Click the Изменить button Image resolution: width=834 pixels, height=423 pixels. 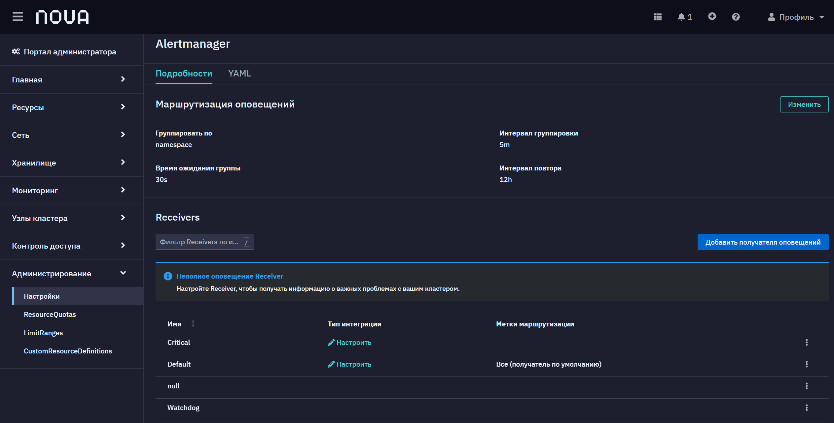coord(804,105)
